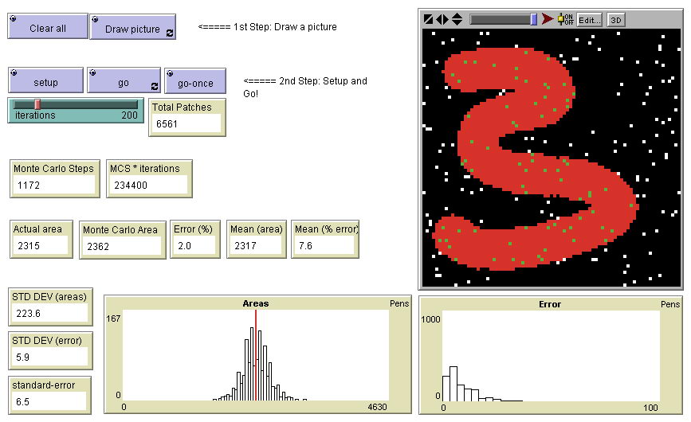Toggle view updates ON/OFF switch

coord(564,19)
